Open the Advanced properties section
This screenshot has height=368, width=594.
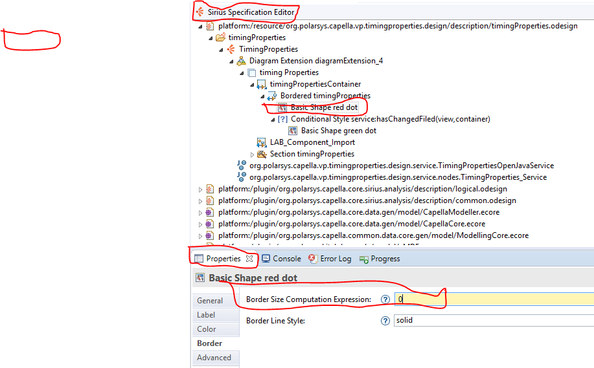pyautogui.click(x=214, y=358)
